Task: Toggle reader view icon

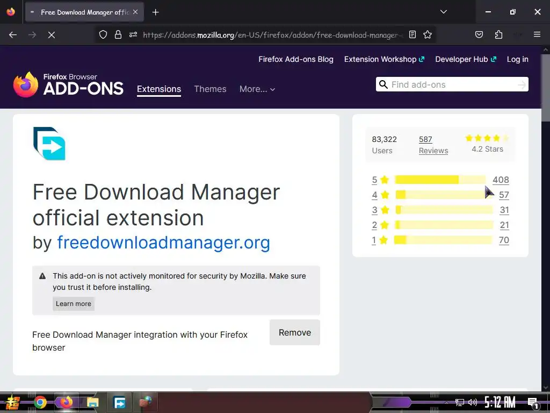Action: pos(412,34)
